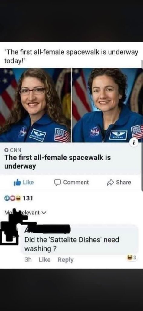
Task: Click the post caption text about spacewalk
Action: (x=71, y=57)
